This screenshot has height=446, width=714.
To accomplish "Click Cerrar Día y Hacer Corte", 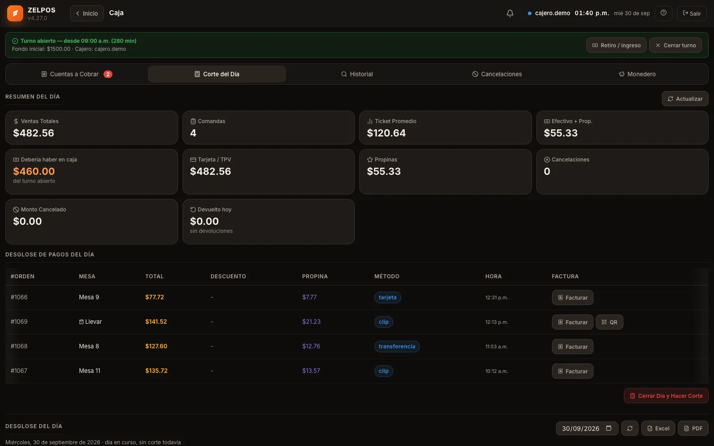I will tap(666, 396).
